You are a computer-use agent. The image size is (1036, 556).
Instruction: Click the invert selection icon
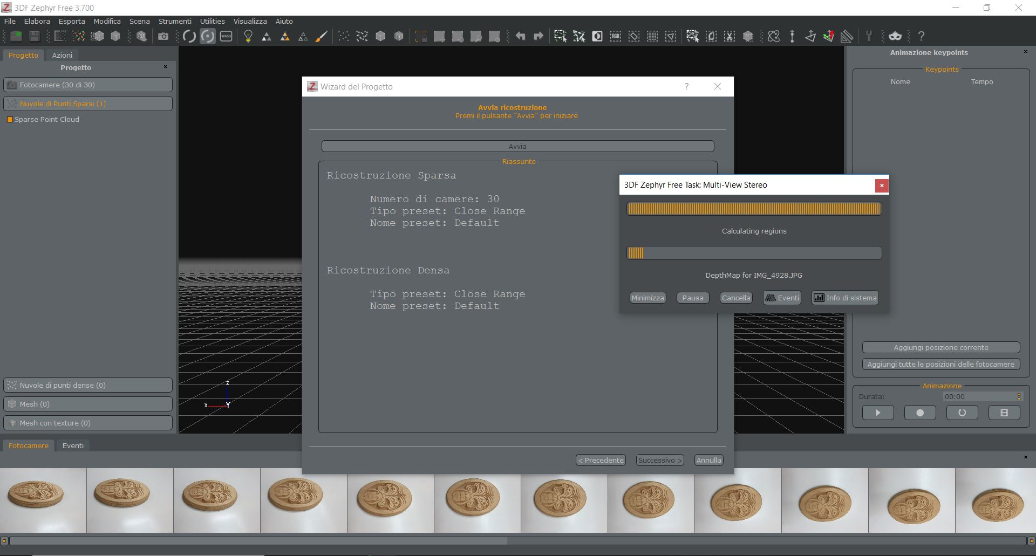click(597, 36)
